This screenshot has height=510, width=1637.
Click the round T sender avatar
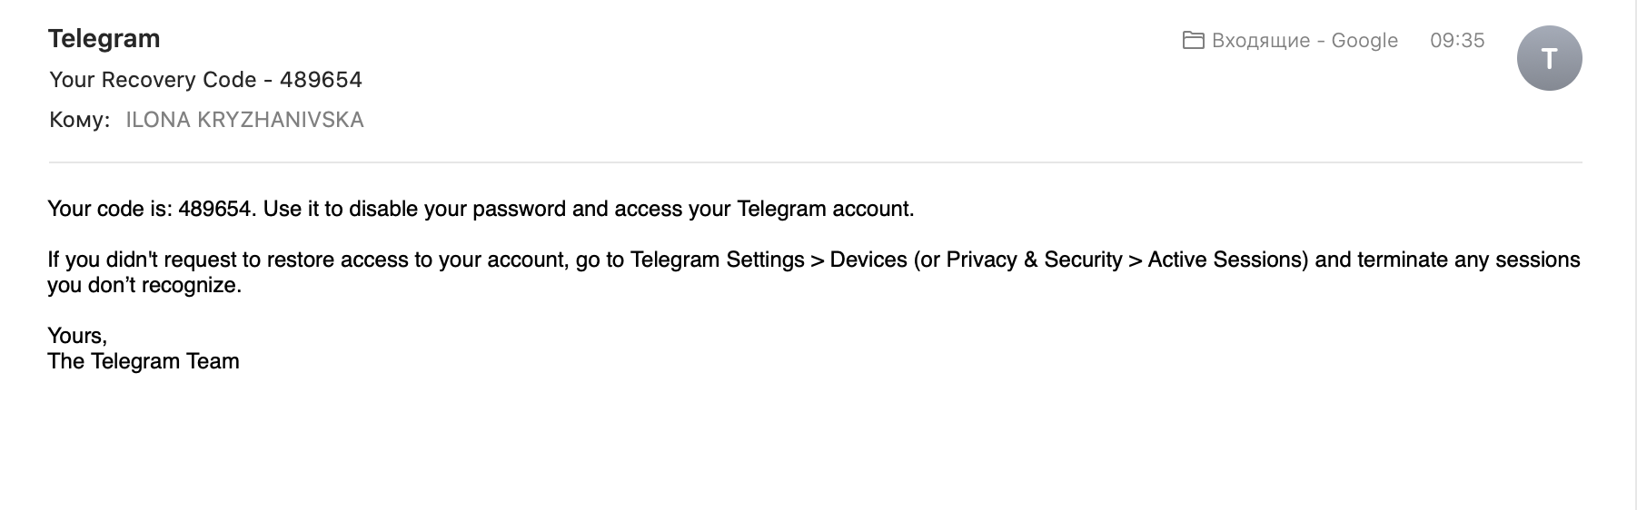click(1550, 58)
